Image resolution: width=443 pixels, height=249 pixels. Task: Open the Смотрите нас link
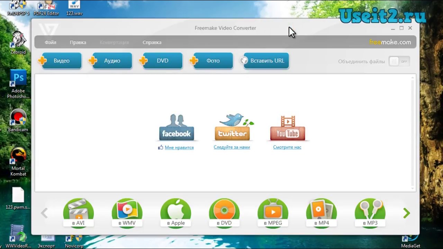pyautogui.click(x=287, y=147)
